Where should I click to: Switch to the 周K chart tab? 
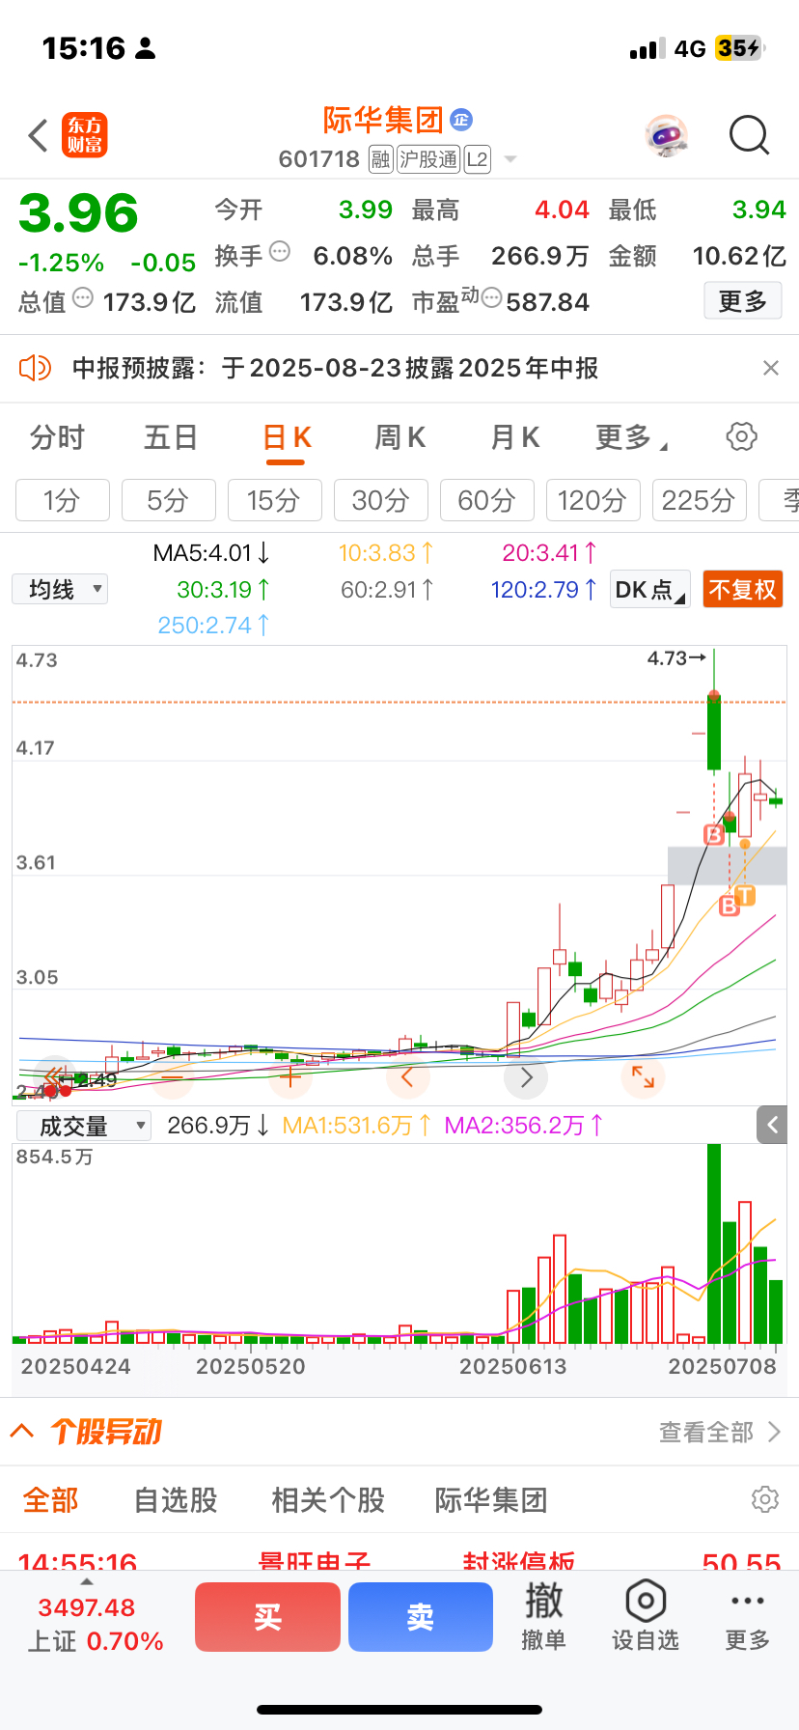pos(399,437)
